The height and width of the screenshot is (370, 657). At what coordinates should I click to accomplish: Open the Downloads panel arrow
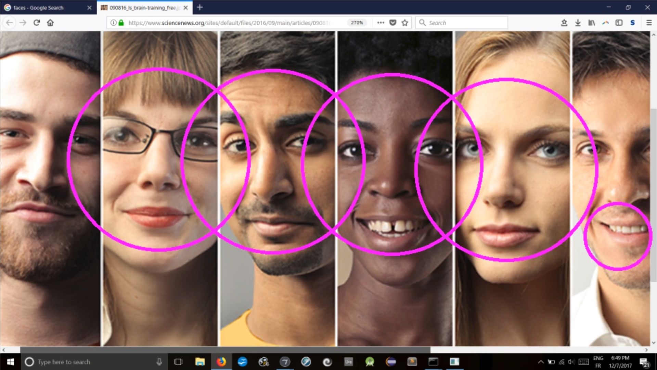pos(578,23)
